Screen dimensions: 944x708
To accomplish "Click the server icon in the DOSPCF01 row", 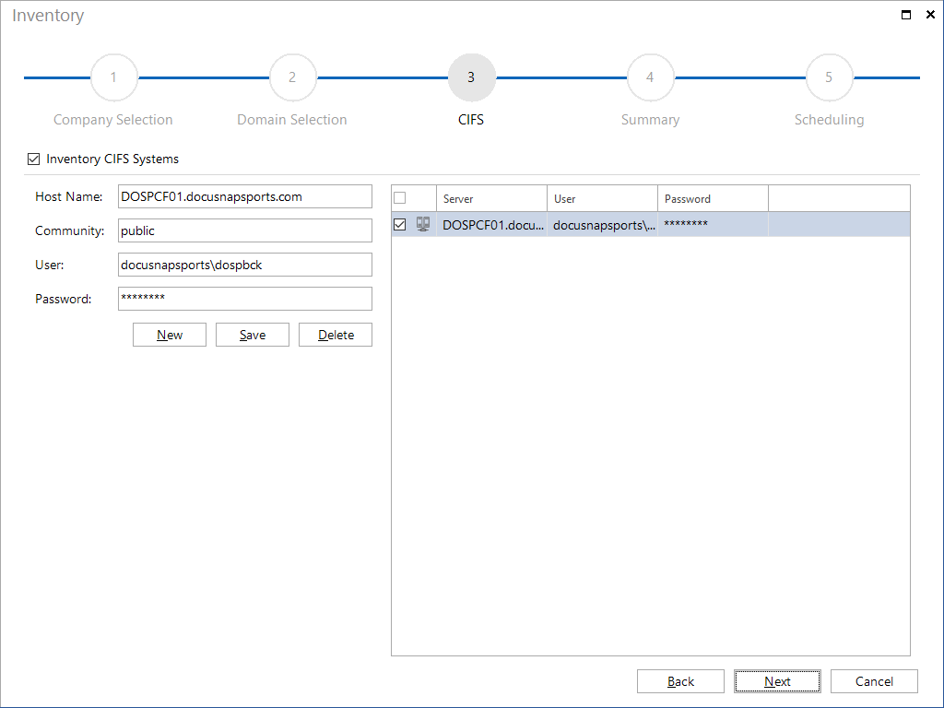I will (x=423, y=225).
